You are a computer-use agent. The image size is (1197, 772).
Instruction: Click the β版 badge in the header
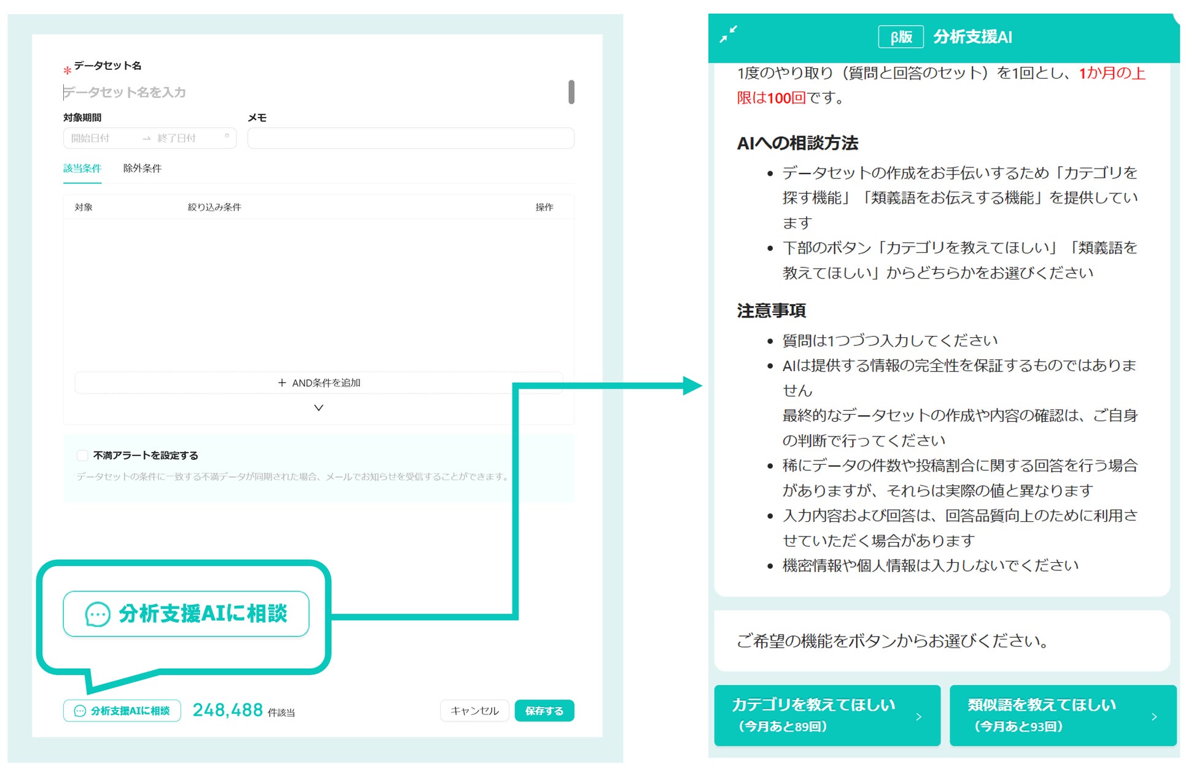tap(901, 37)
